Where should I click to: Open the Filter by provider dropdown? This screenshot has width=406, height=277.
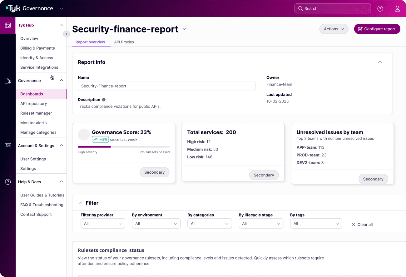(103, 224)
